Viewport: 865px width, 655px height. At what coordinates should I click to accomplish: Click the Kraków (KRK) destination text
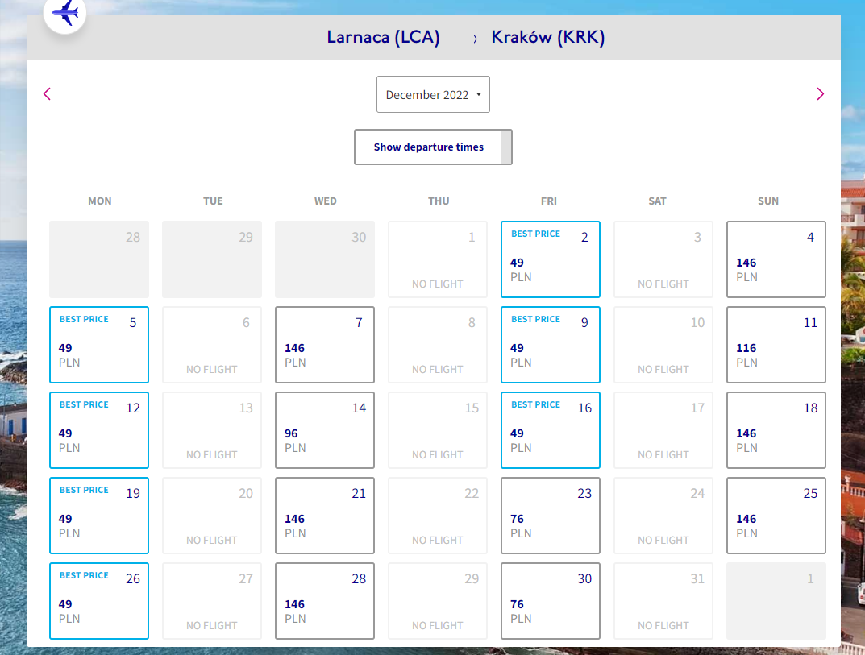pyautogui.click(x=548, y=37)
